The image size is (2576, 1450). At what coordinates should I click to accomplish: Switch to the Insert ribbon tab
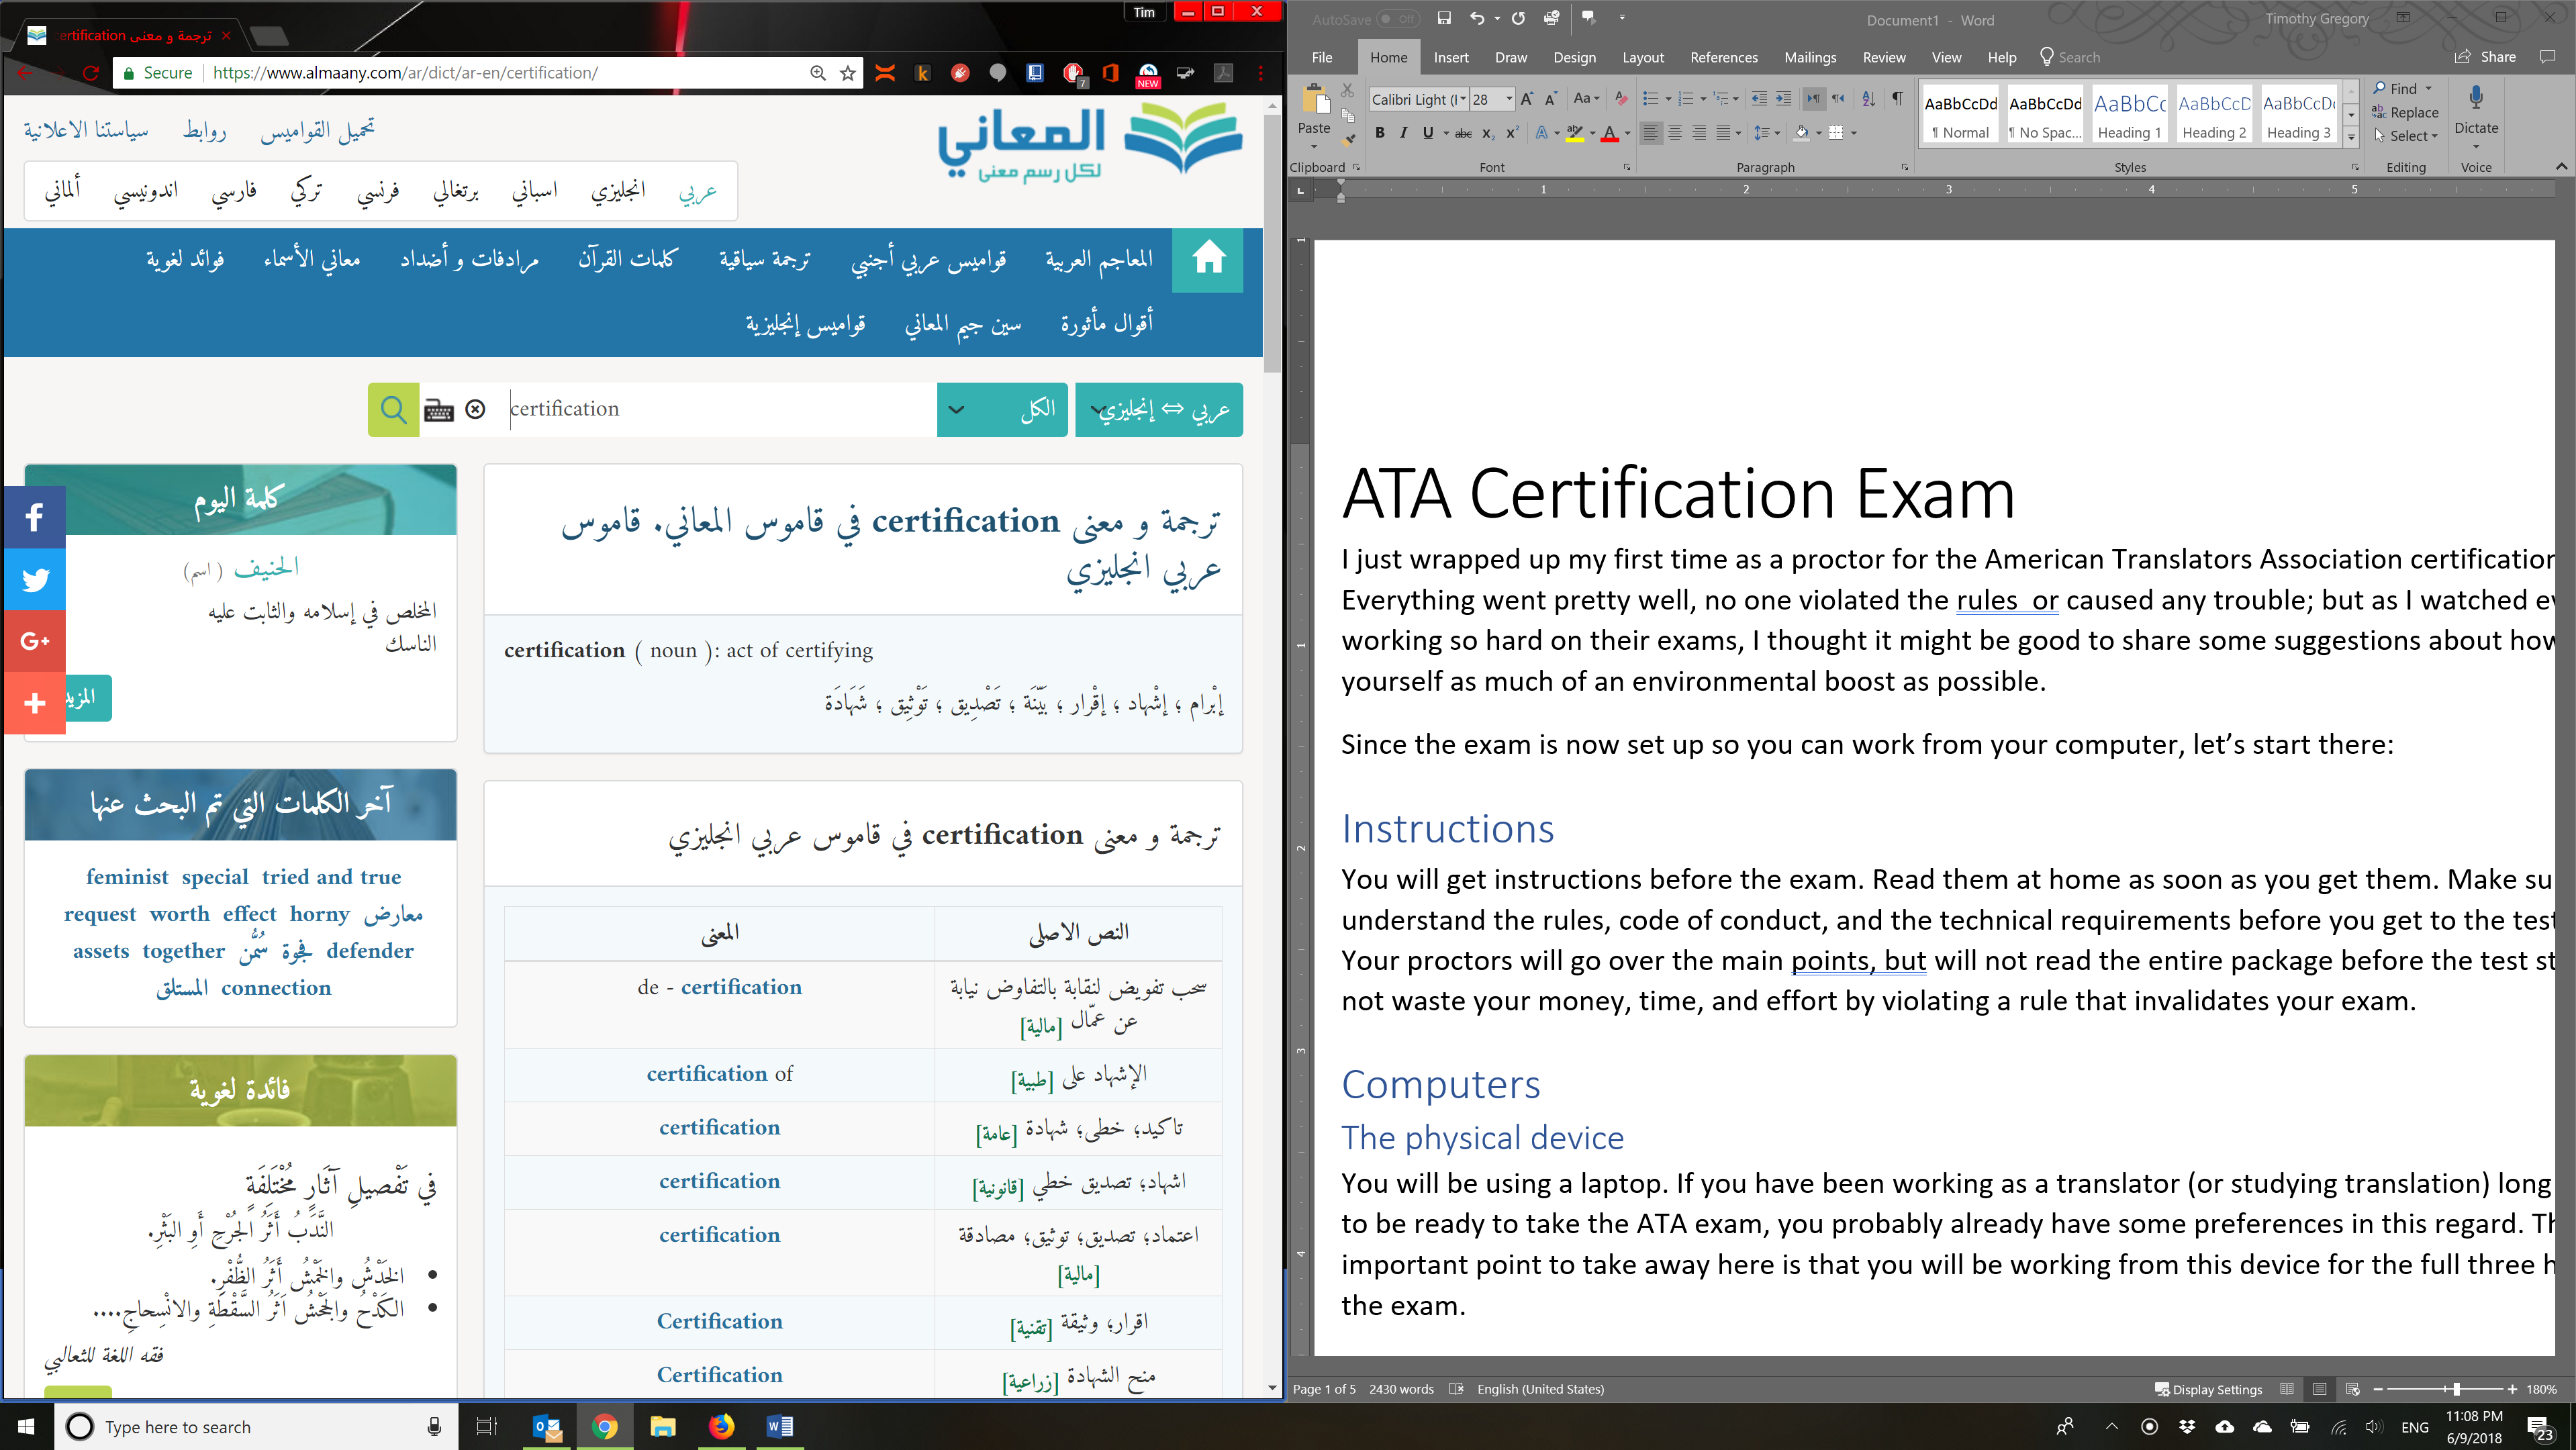(1451, 57)
